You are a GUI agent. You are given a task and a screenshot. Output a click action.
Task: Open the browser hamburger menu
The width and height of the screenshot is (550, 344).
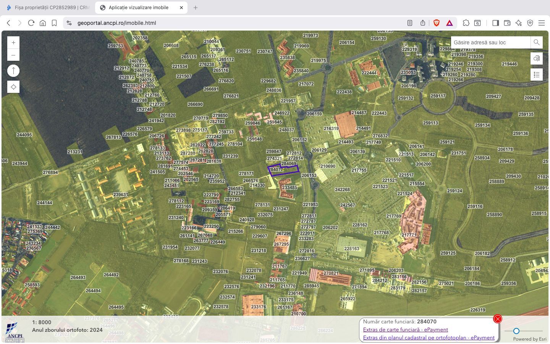tap(542, 23)
